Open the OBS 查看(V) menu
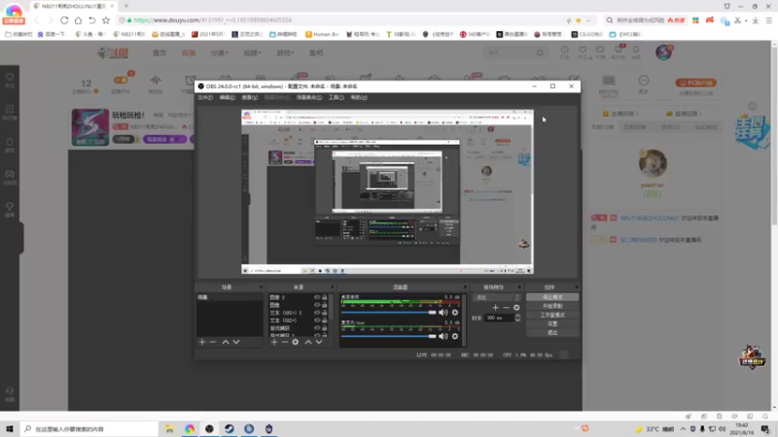 (x=250, y=98)
